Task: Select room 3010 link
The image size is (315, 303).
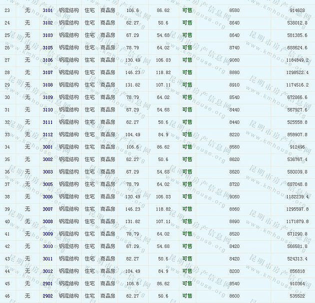Action: point(47,246)
